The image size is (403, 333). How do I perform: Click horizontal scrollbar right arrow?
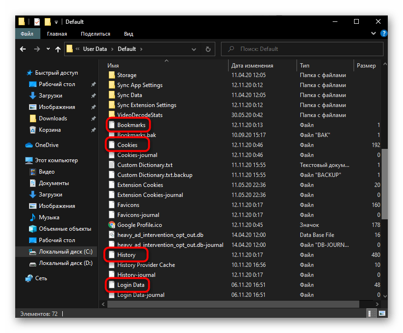click(377, 304)
